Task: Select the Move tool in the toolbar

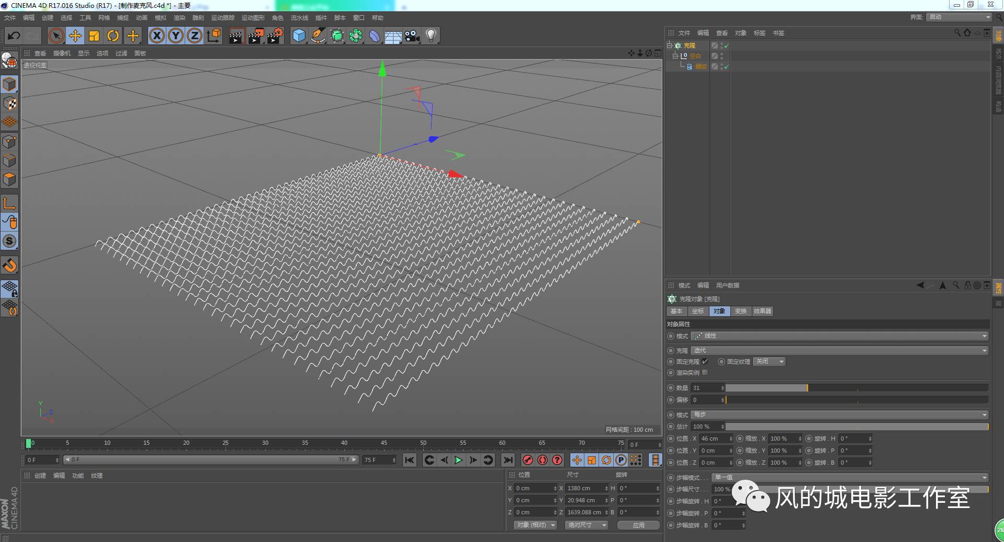Action: click(x=75, y=36)
